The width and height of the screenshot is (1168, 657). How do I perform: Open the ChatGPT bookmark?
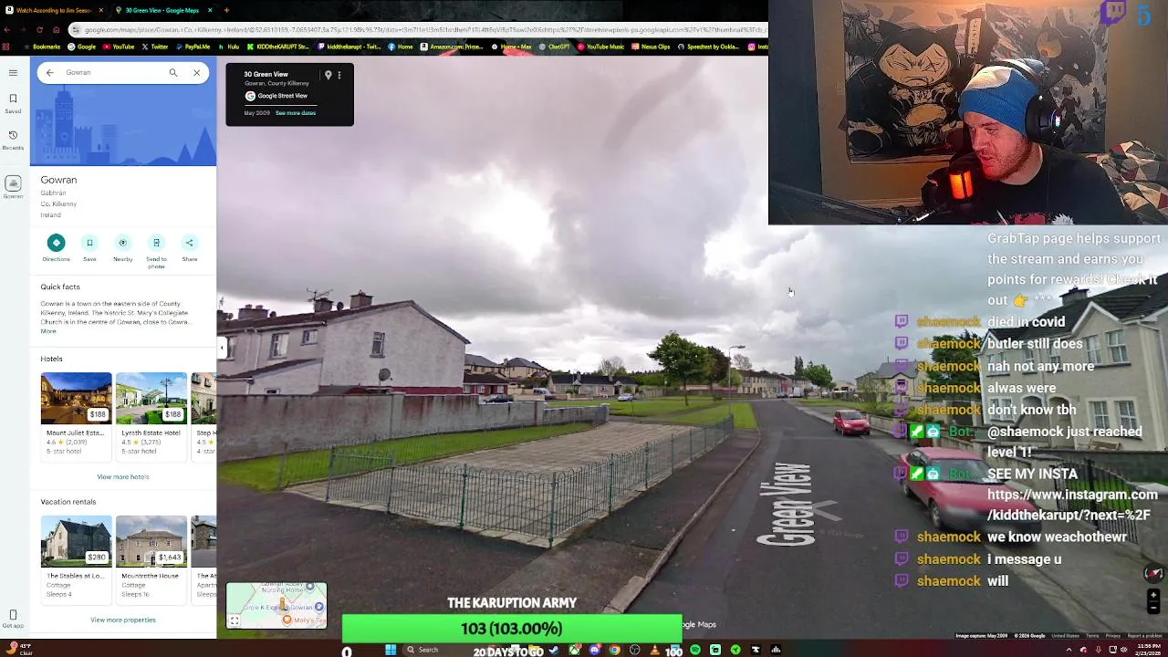coord(555,47)
